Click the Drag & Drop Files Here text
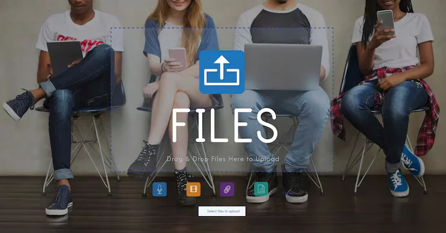Image resolution: width=446 pixels, height=233 pixels. coord(223,159)
